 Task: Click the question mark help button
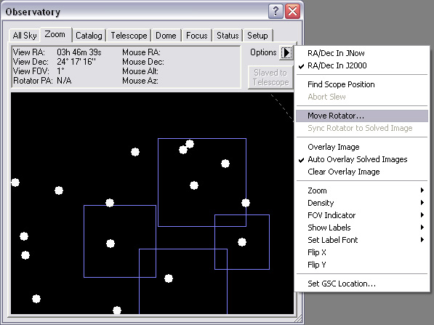pos(276,12)
